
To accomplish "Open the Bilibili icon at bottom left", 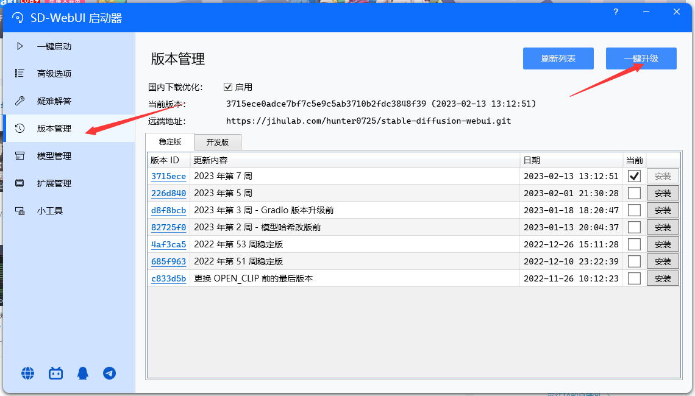I will [x=55, y=373].
